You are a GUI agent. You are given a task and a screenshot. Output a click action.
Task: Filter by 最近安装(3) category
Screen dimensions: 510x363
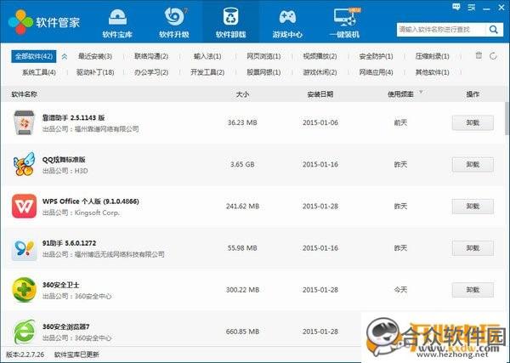coord(95,56)
